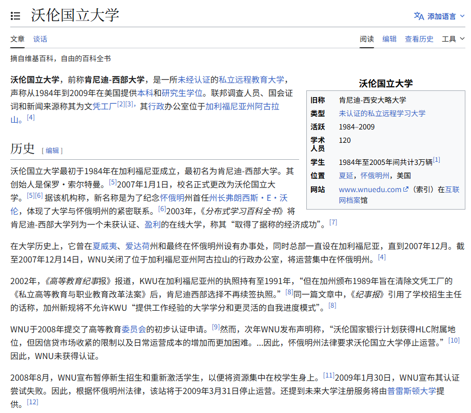Follow the 本科 link
The height and width of the screenshot is (413, 471).
pyautogui.click(x=145, y=93)
